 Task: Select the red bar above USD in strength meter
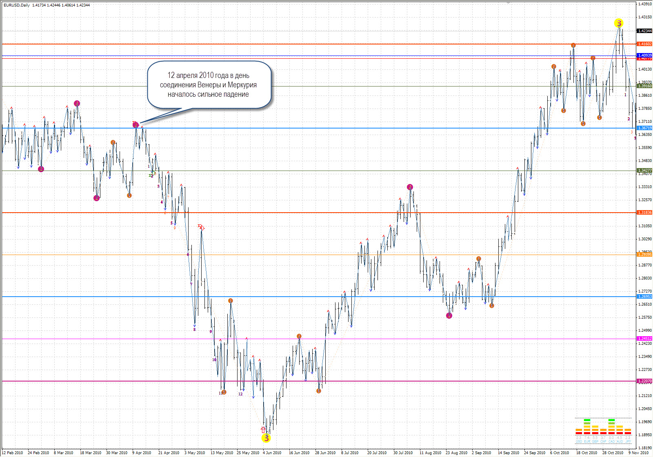pos(579,433)
